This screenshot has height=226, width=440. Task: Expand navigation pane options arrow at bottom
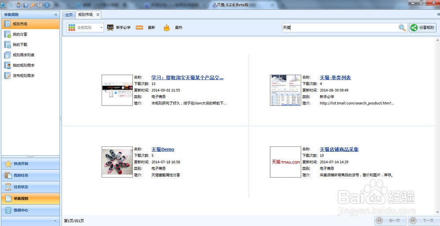[x=55, y=221]
